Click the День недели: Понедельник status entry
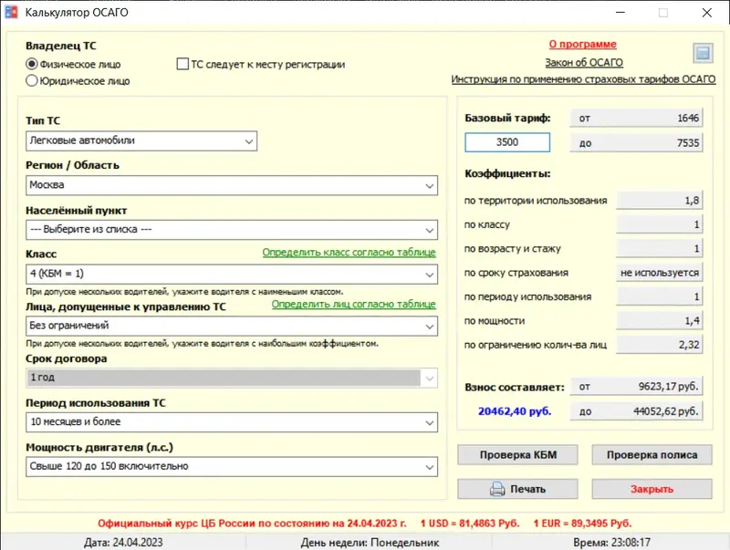Image resolution: width=730 pixels, height=550 pixels. point(370,543)
